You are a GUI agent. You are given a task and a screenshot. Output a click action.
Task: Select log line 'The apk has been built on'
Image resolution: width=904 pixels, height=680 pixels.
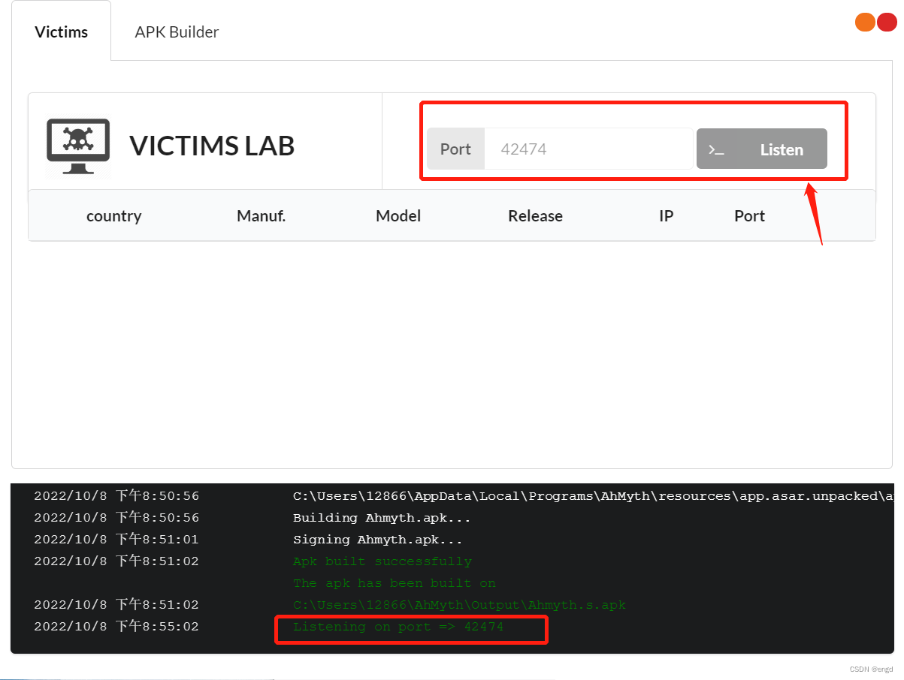pos(395,583)
